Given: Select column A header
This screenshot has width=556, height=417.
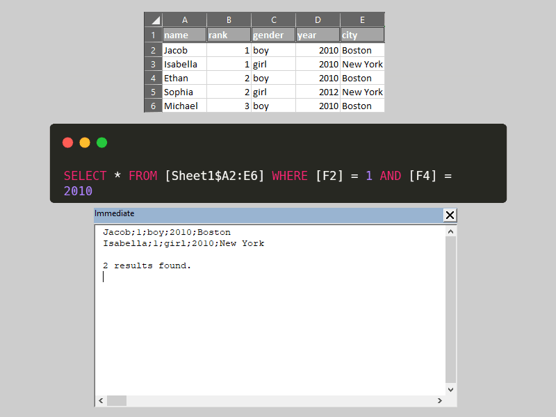Looking at the screenshot, I should [x=184, y=19].
